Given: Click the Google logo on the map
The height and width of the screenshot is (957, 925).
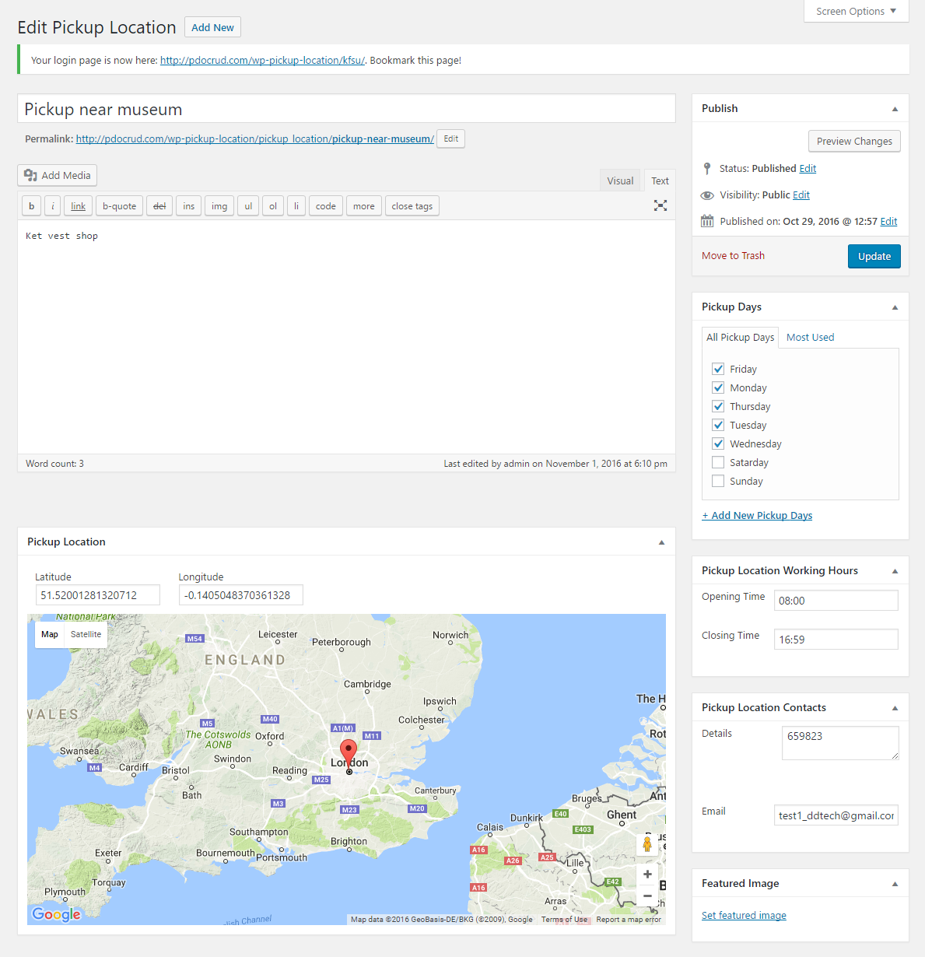Looking at the screenshot, I should [56, 914].
